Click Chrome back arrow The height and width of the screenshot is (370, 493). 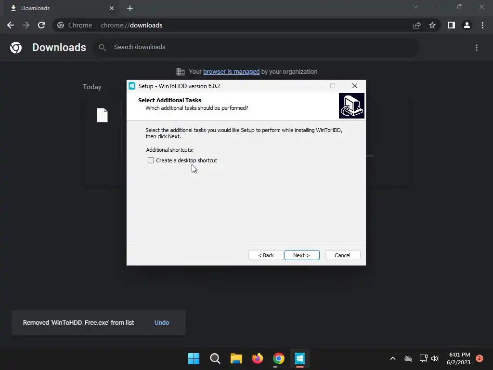11,25
